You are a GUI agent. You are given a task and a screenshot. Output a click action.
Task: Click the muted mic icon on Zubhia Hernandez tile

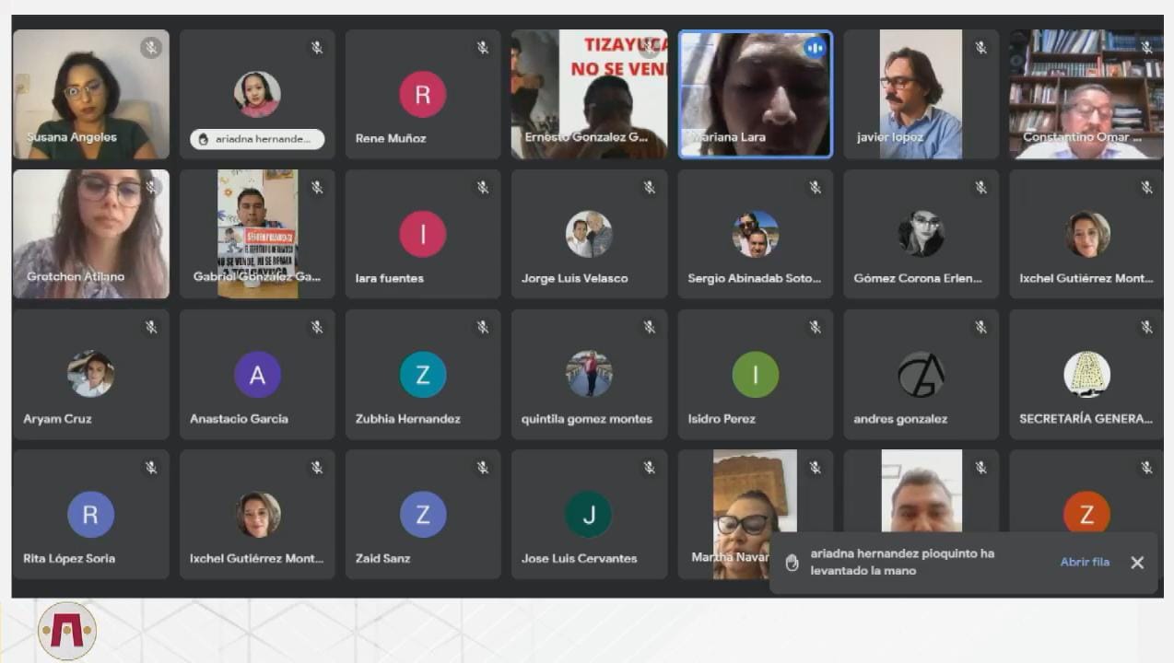pos(482,328)
